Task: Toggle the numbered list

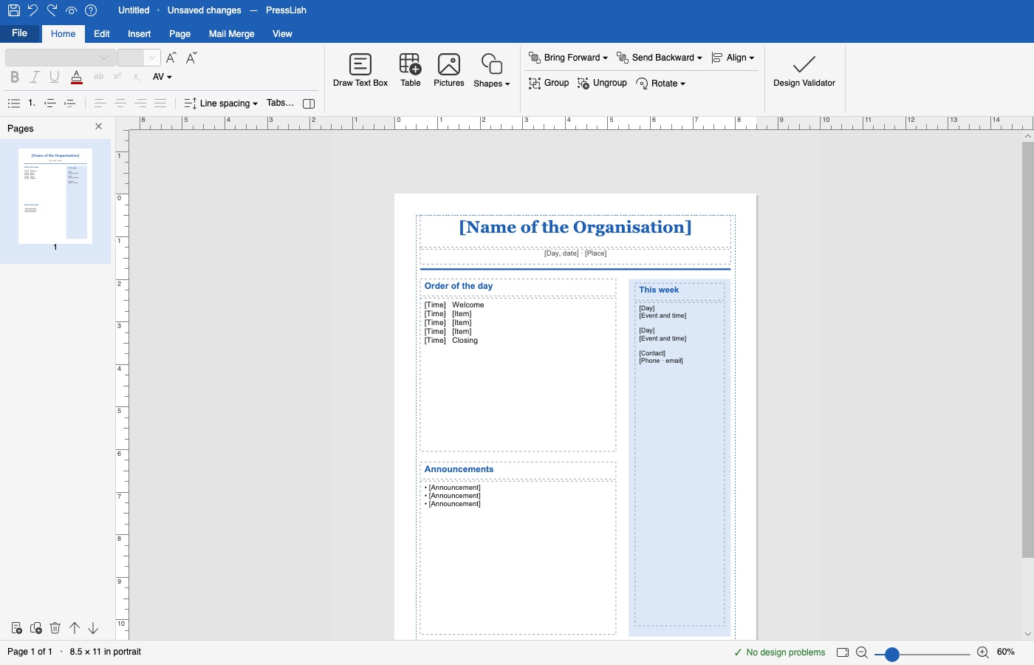Action: [x=32, y=103]
